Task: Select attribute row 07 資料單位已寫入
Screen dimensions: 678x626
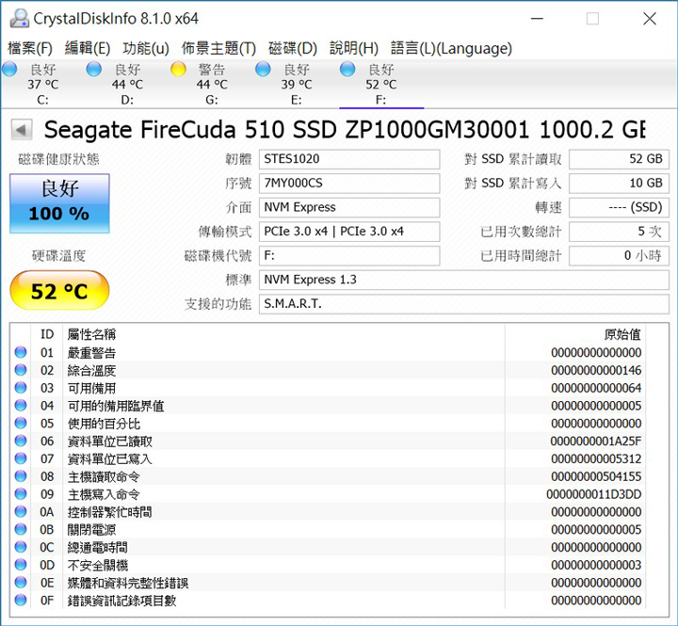Action: 329,459
